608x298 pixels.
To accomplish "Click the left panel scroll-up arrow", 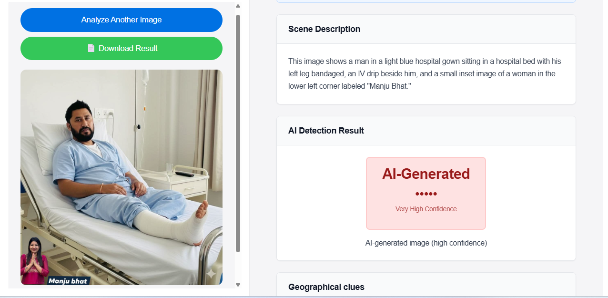I will [x=238, y=6].
